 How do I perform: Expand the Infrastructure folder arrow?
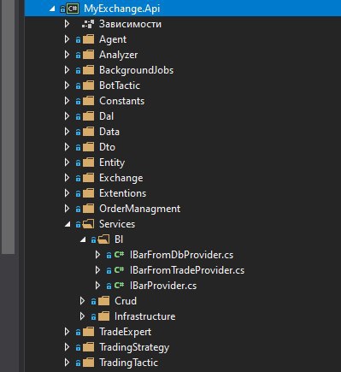tap(82, 316)
